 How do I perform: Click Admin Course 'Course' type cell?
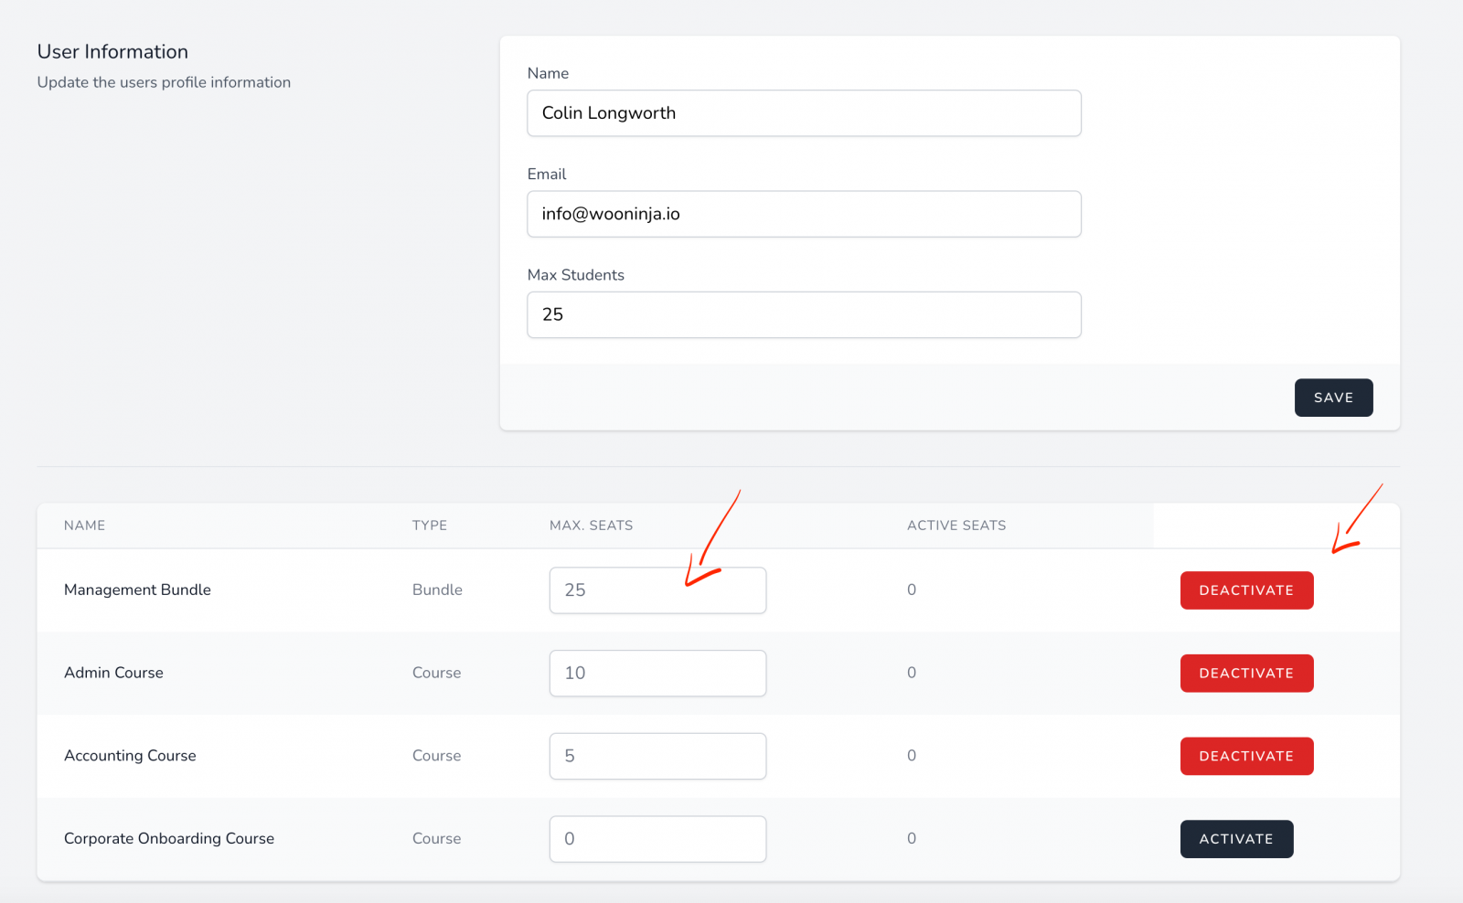click(x=436, y=673)
